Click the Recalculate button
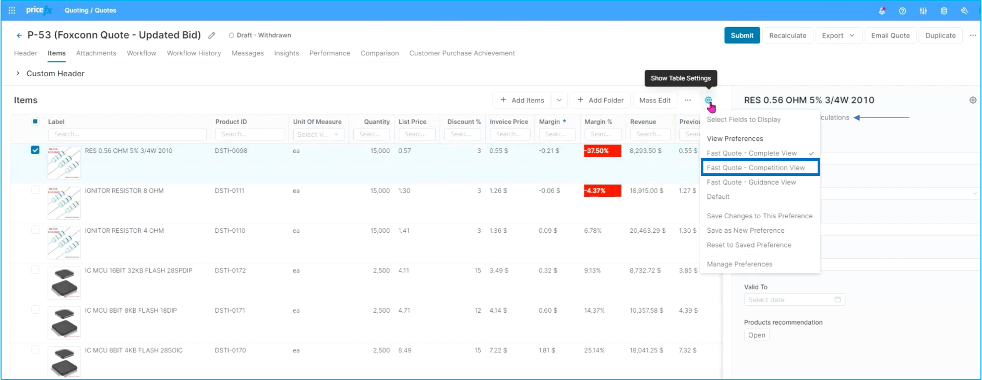This screenshot has height=380, width=982. tap(787, 35)
